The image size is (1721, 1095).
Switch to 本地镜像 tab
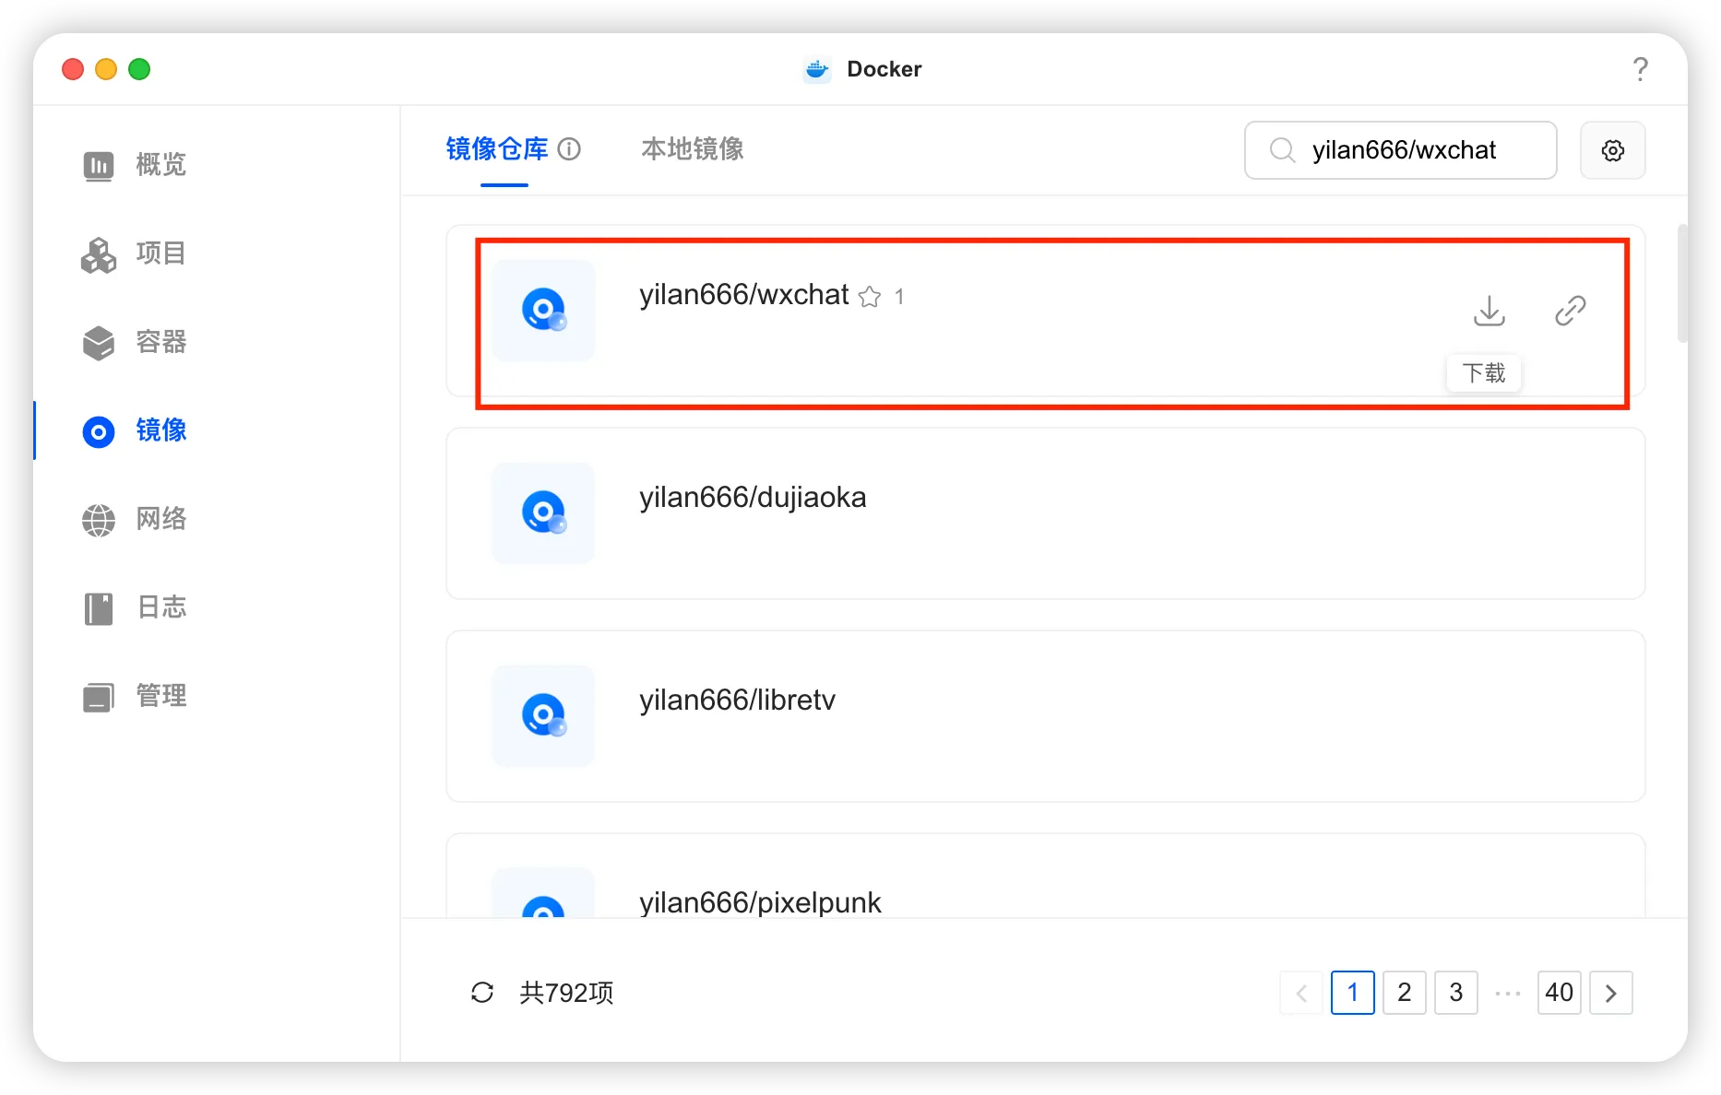coord(693,149)
